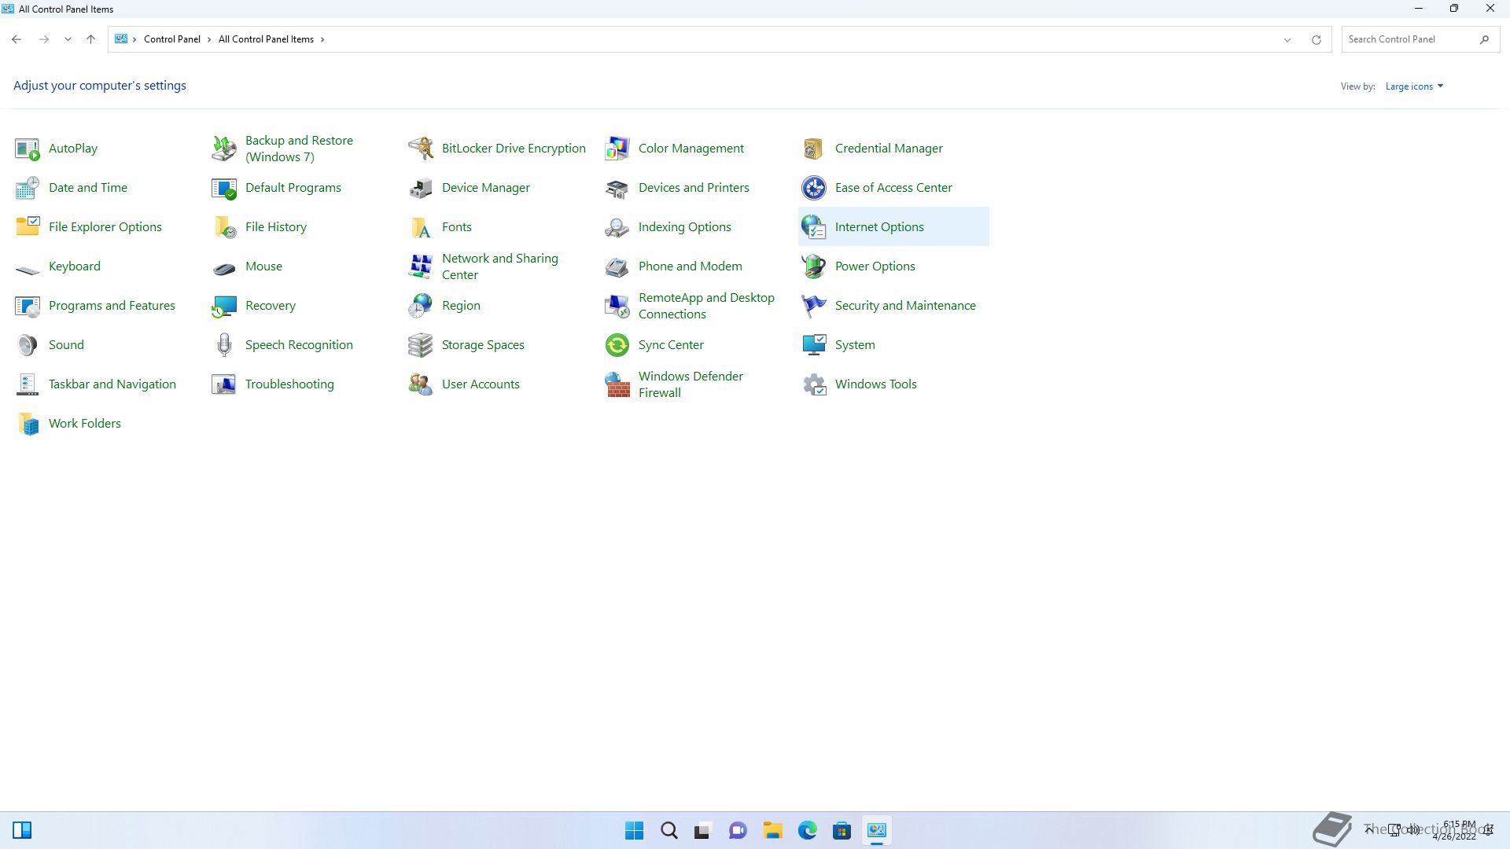Expand the chevron after All Control Panel Items
Screen dimensions: 1510x849
coord(322,39)
